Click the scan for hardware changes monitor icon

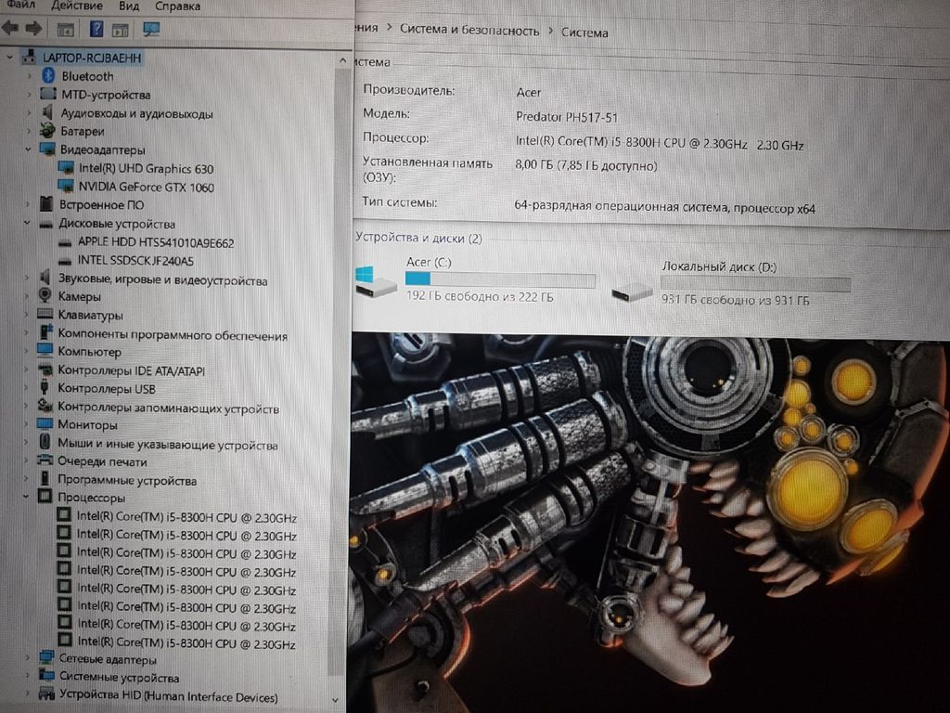[151, 29]
